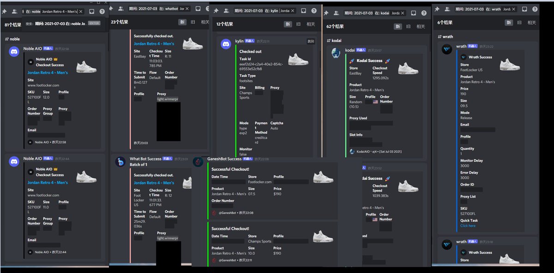The width and height of the screenshot is (554, 273).
Task: Open shoe thumbnail in Kodai EastBay 1295.092s embed
Action: (x=408, y=67)
